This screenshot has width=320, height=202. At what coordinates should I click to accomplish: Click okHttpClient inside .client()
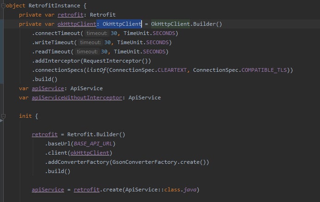[90, 153]
